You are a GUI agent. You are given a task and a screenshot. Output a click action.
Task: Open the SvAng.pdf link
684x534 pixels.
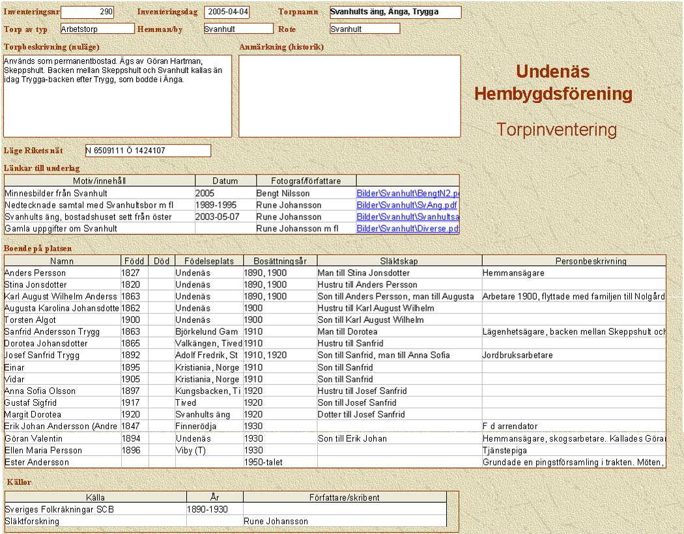[406, 205]
